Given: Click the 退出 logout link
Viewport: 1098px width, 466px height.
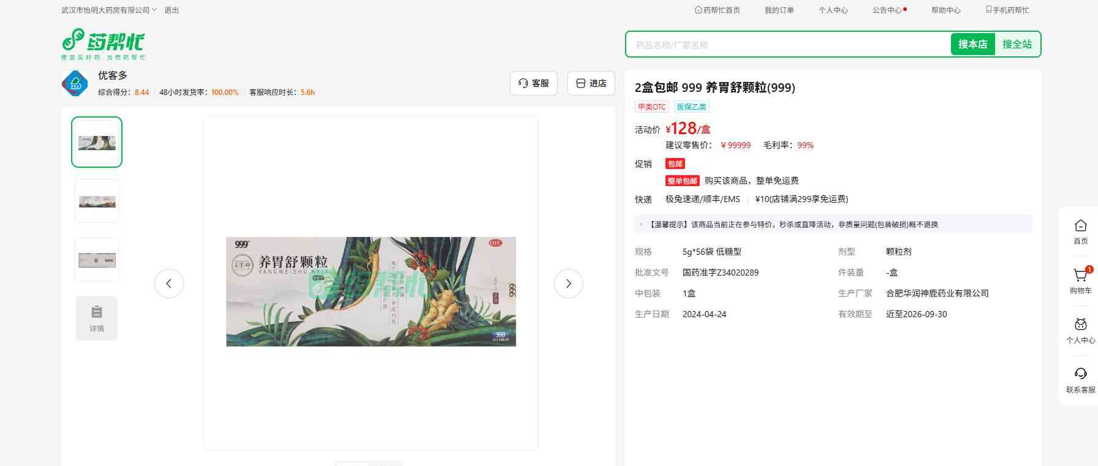Looking at the screenshot, I should point(172,10).
